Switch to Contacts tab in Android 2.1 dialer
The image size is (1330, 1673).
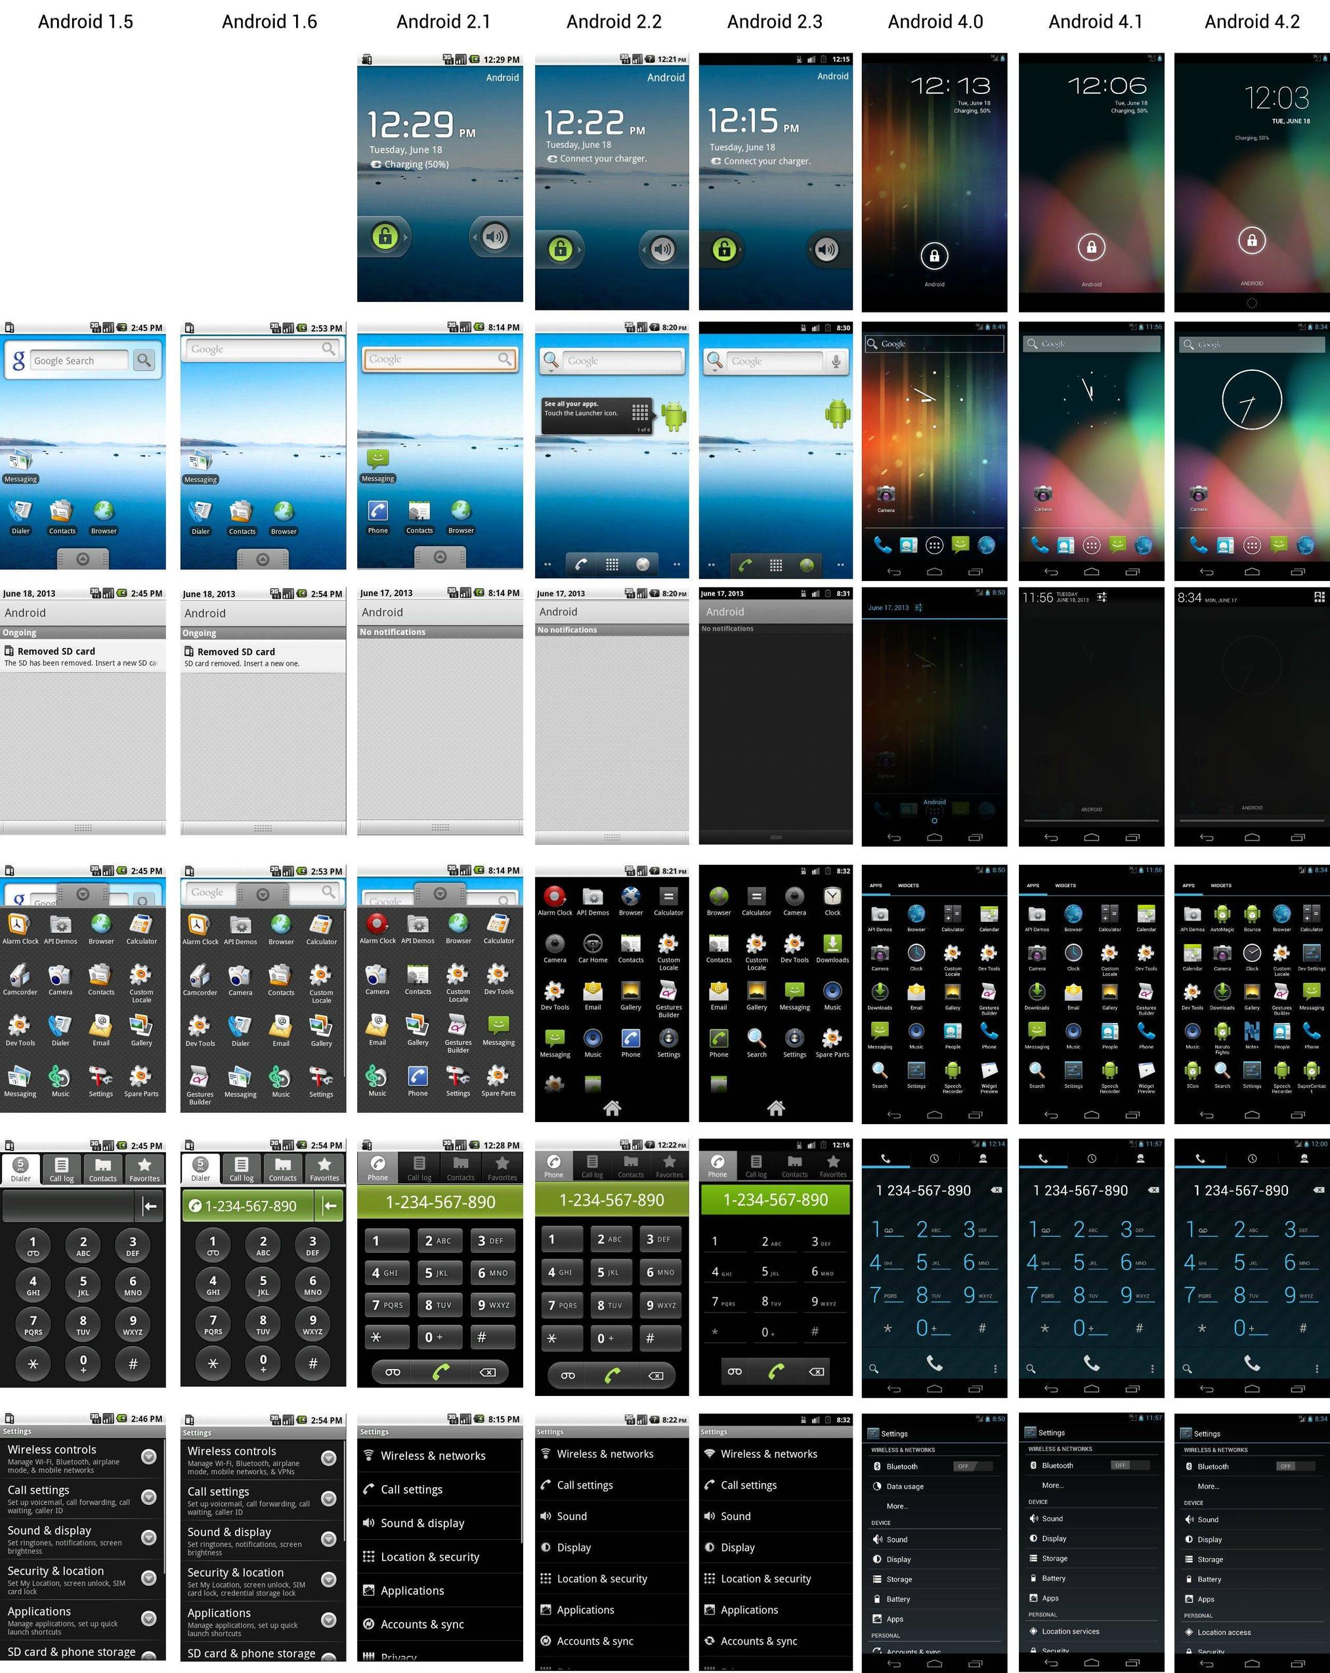click(x=461, y=1168)
